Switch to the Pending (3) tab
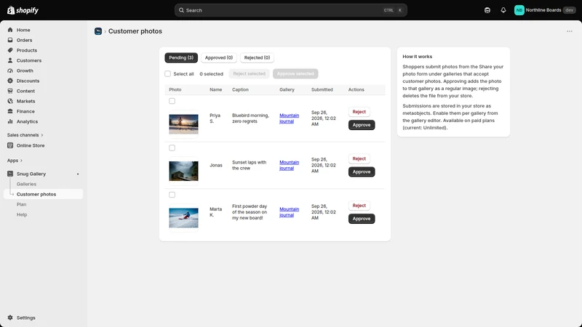Viewport: 582px width, 327px height. pos(181,57)
